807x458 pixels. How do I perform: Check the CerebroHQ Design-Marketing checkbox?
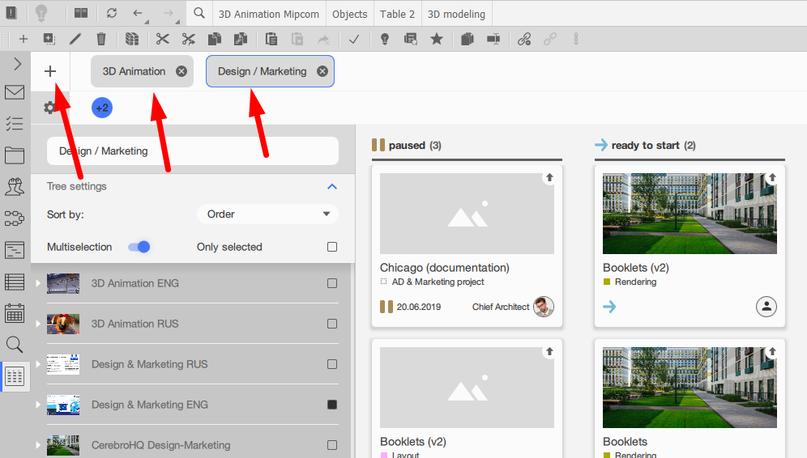coord(332,445)
